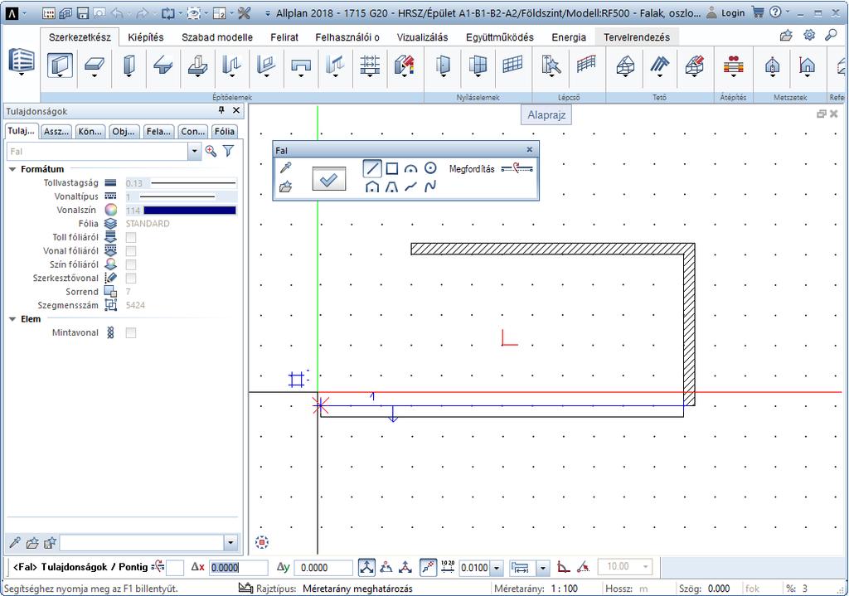Pin the Tulajdonságok panel

pyautogui.click(x=221, y=110)
